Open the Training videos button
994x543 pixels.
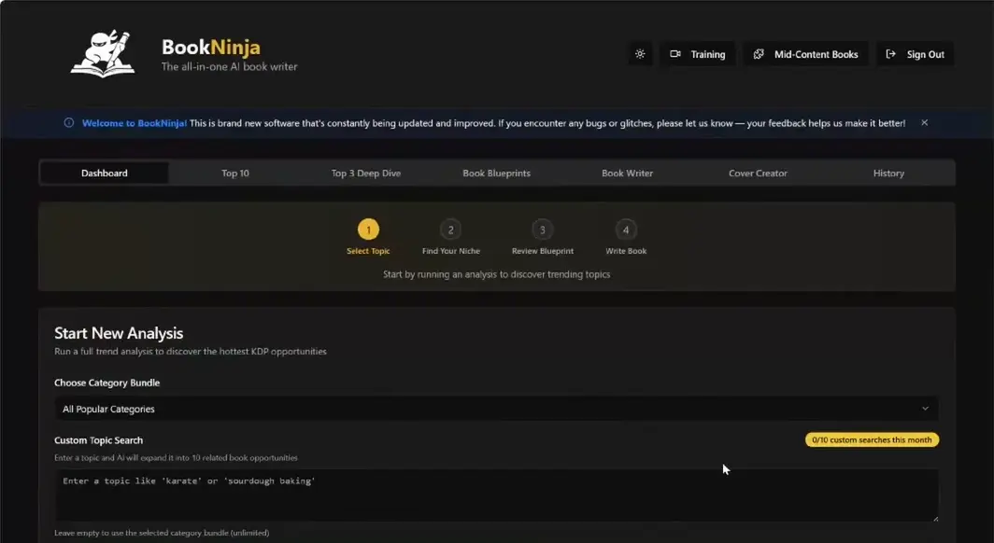coord(698,54)
